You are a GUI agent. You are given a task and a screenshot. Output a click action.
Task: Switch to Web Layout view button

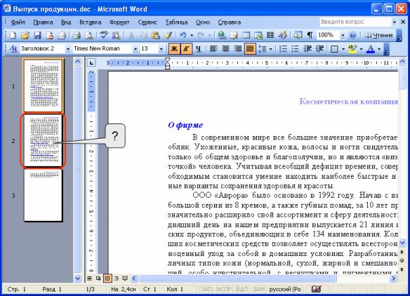98,278
